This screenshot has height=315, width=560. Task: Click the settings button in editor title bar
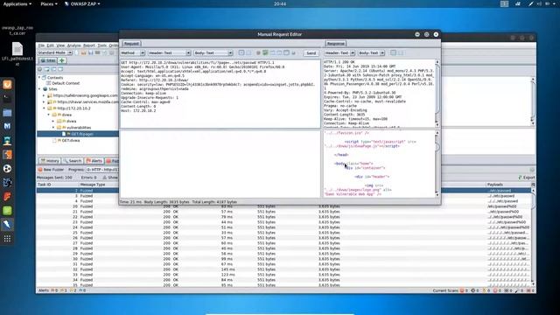[427, 34]
